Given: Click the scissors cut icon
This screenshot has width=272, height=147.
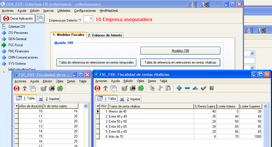Looking at the screenshot, I should coord(160,88).
